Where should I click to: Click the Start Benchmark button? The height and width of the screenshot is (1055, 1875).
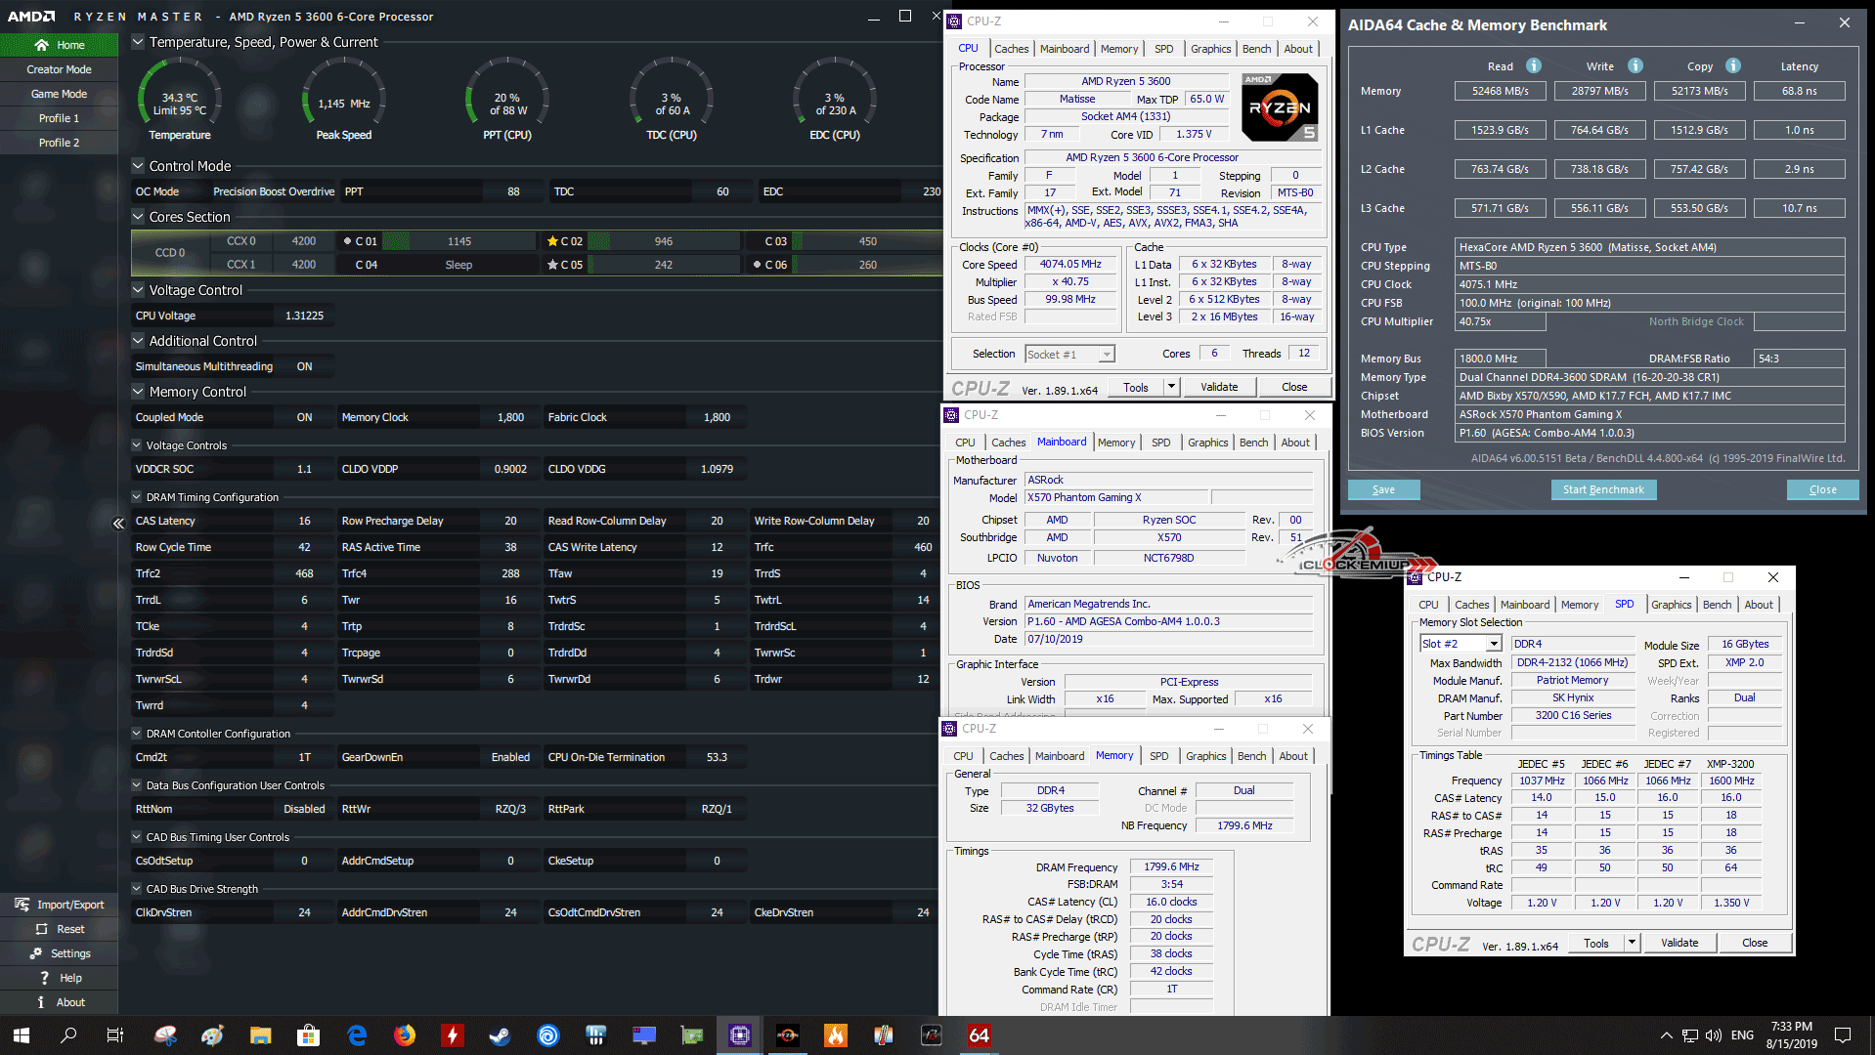pos(1602,489)
